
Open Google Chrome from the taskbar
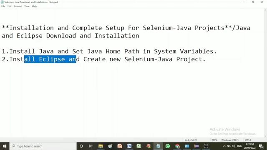[x=177, y=146]
